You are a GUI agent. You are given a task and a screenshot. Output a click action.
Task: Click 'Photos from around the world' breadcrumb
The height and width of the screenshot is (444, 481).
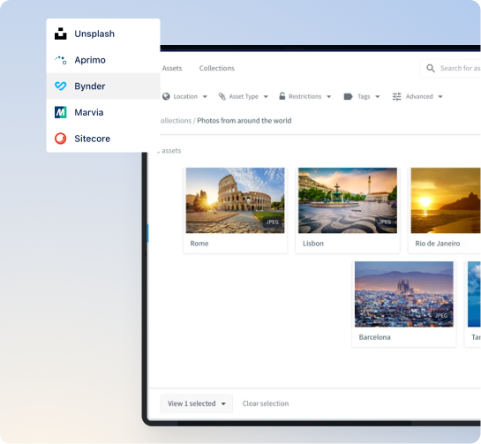[x=244, y=121]
